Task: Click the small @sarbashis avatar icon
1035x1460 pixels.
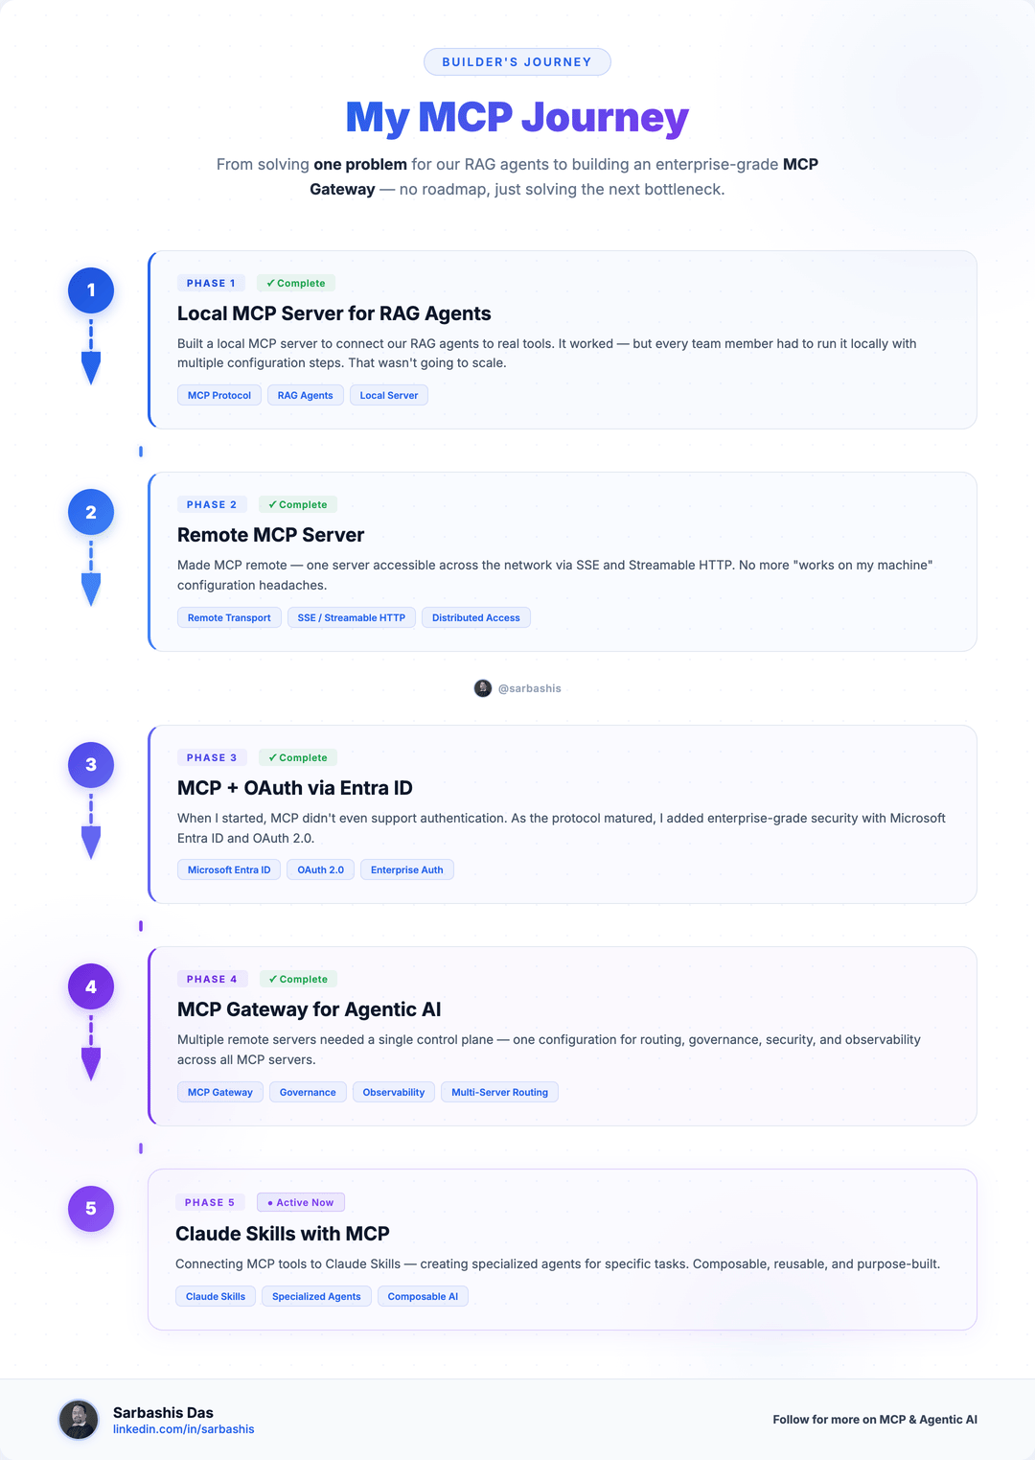Action: pyautogui.click(x=483, y=688)
